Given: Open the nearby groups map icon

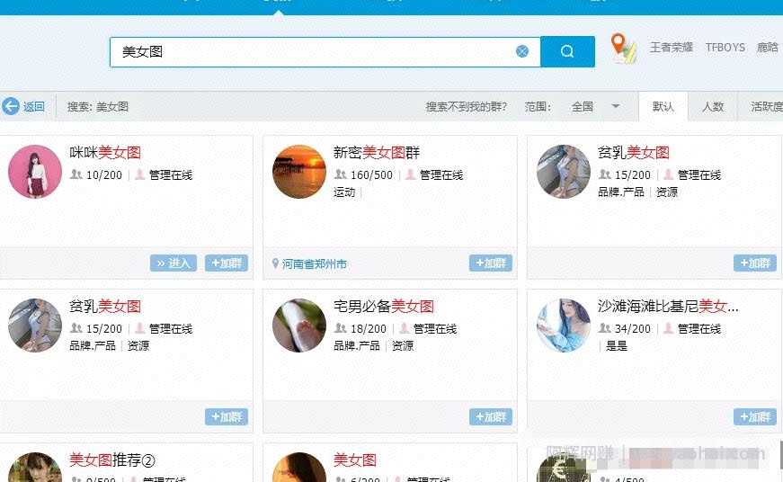Looking at the screenshot, I should (624, 49).
